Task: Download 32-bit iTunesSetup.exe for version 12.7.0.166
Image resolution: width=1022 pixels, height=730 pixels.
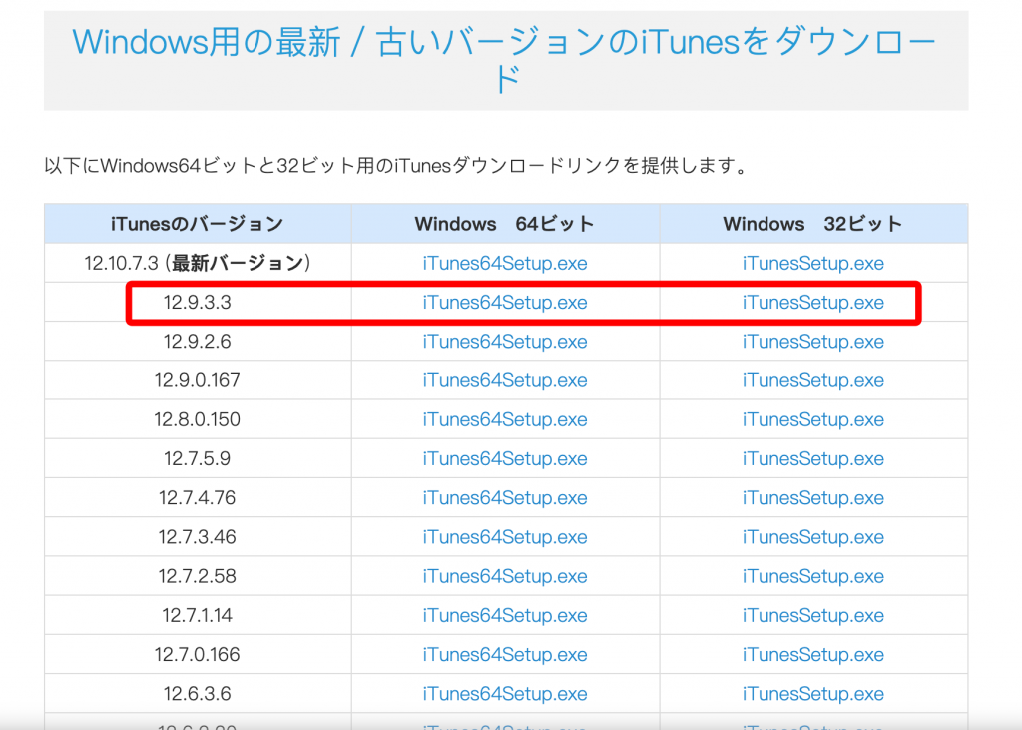Action: (x=812, y=654)
